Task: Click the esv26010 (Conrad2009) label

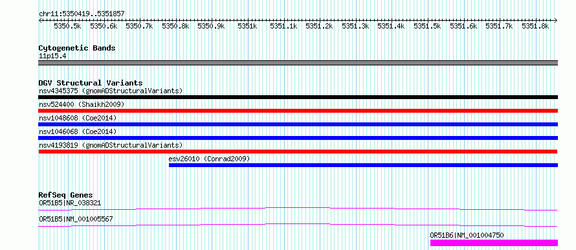Action: [x=210, y=159]
